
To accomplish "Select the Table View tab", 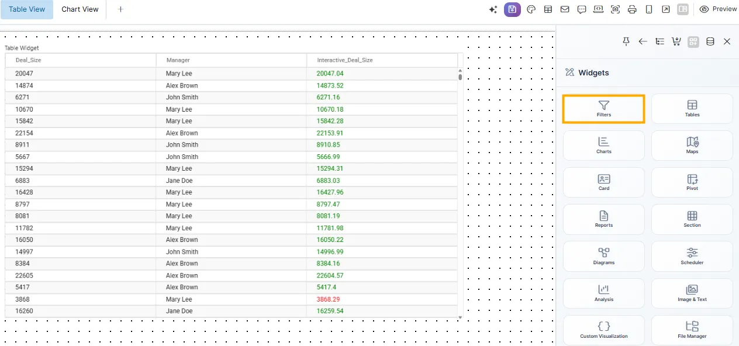I will point(27,9).
